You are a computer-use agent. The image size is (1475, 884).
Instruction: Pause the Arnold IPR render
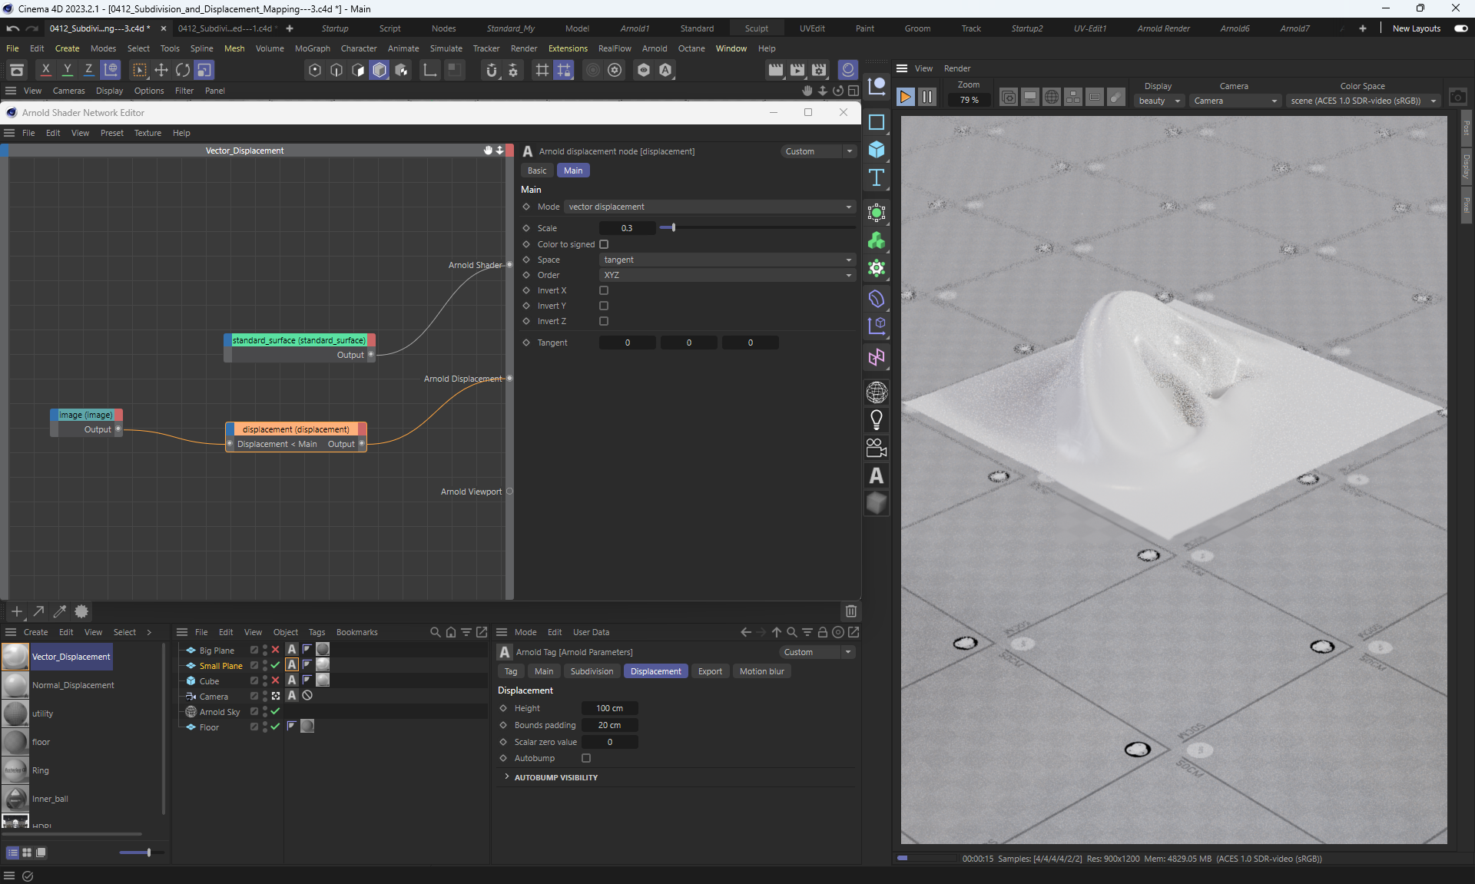click(927, 98)
